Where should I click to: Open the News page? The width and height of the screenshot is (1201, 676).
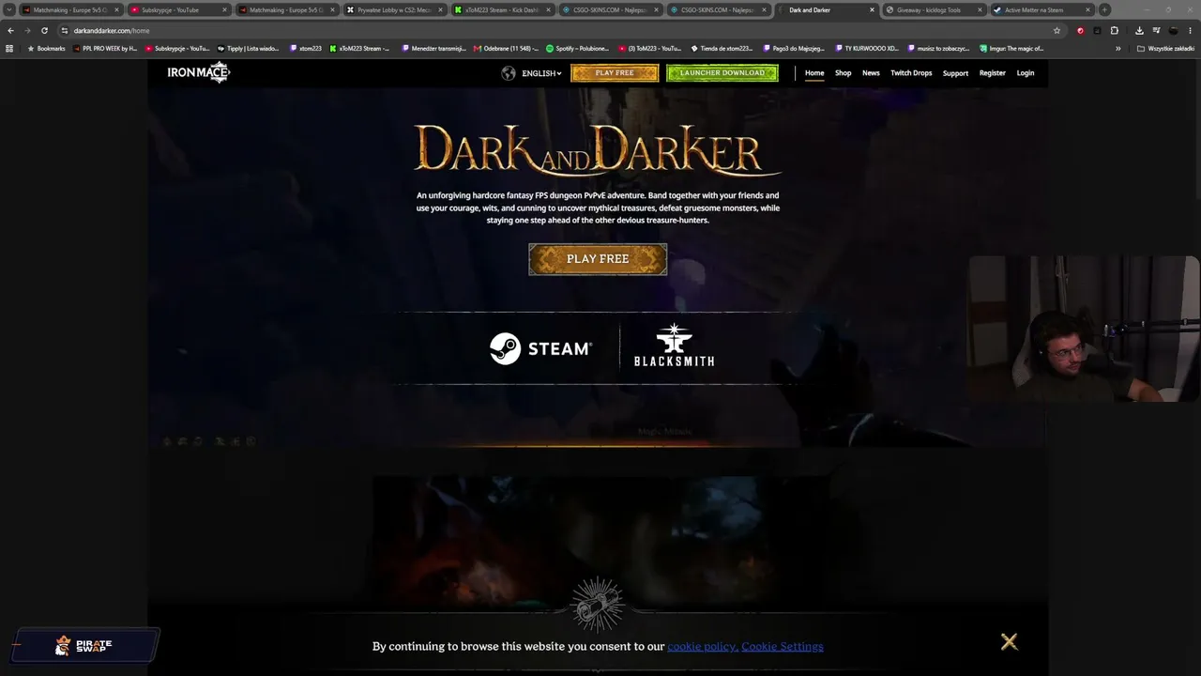pyautogui.click(x=871, y=73)
